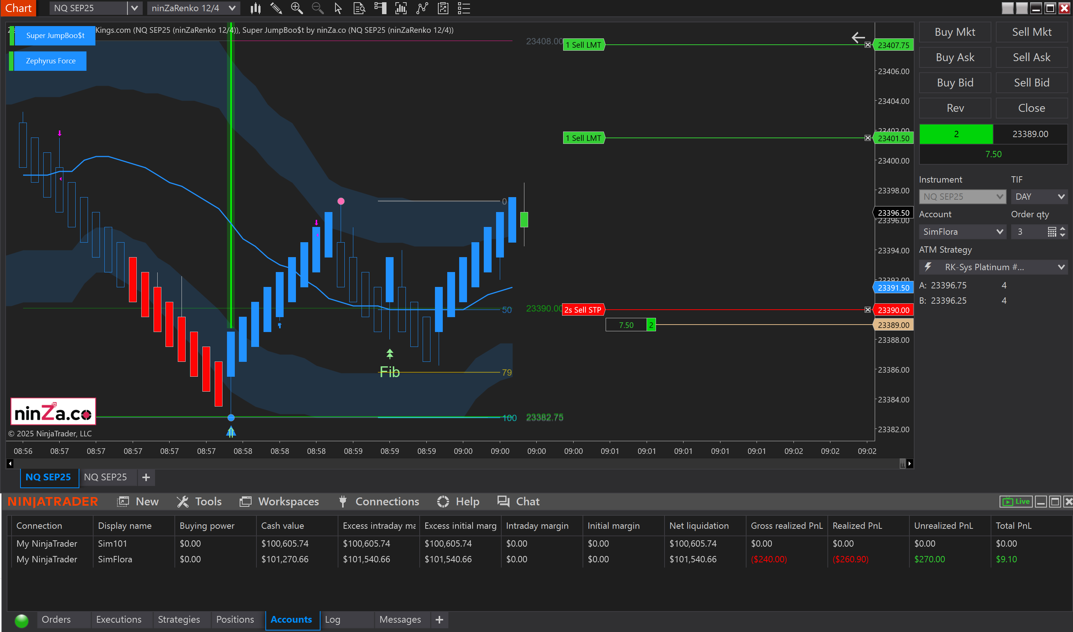Expand the ninZaRenko 12/4 interval dropdown
This screenshot has height=632, width=1073.
pos(232,8)
